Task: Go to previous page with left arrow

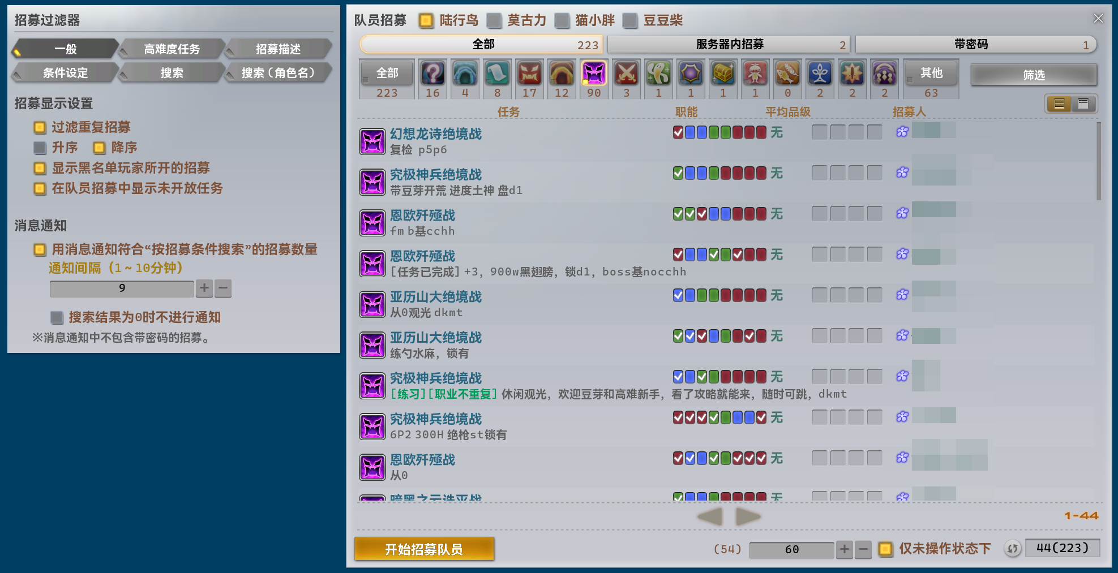Action: tap(710, 516)
